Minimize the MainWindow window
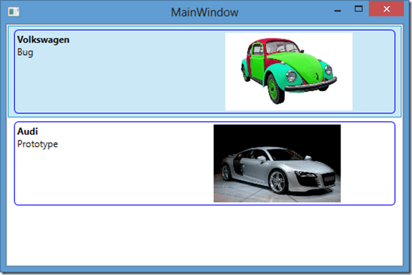 (338, 10)
